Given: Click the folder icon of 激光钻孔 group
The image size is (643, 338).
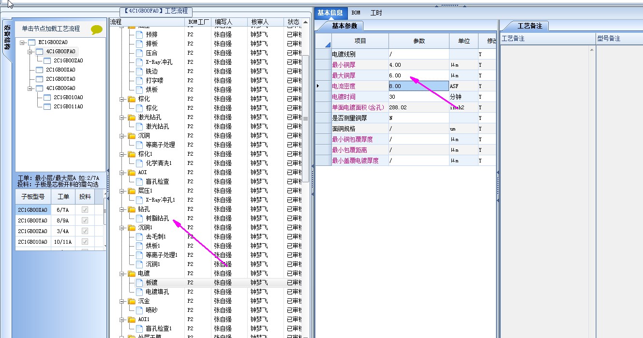Looking at the screenshot, I should (x=132, y=117).
